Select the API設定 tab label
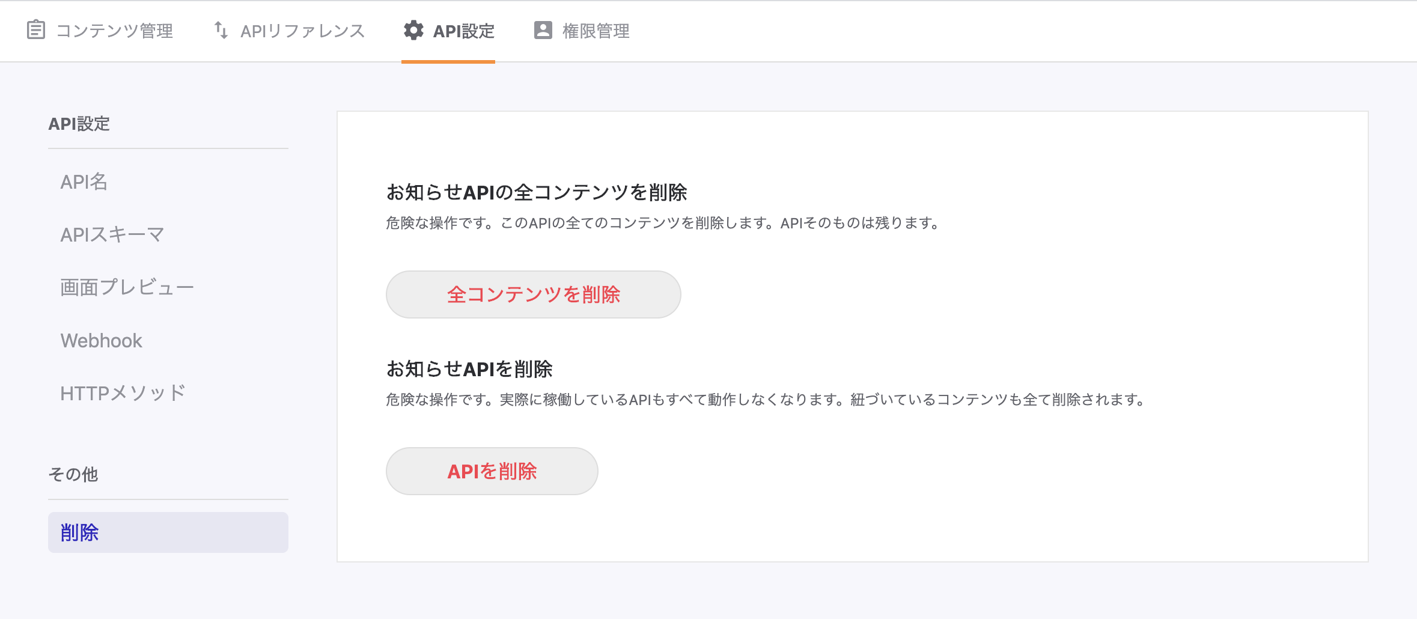Image resolution: width=1417 pixels, height=619 pixels. 463,31
